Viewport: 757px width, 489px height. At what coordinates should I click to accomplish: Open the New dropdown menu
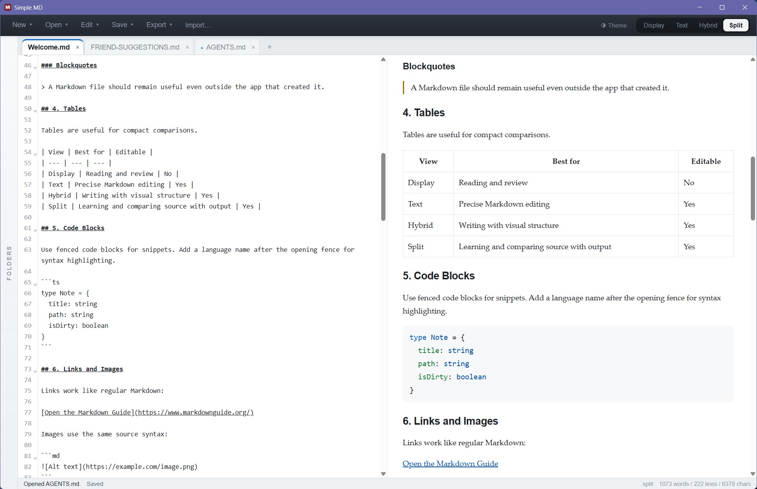click(22, 25)
